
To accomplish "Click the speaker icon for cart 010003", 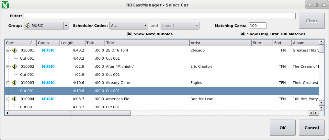I will [x=15, y=83].
